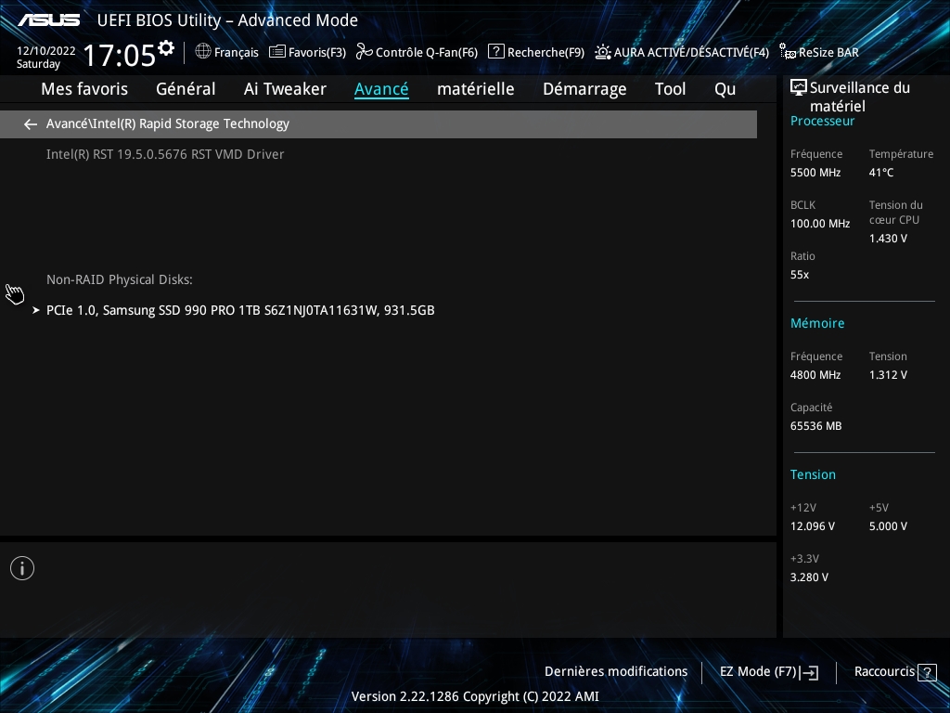This screenshot has height=713, width=950.
Task: Open the matérielle tab
Action: click(476, 89)
